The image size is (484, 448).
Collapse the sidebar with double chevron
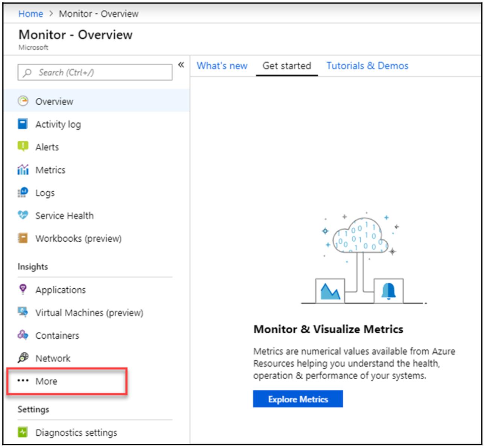tap(181, 65)
